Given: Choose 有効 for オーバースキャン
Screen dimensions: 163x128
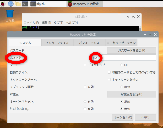Looking at the screenshot, I should pos(85,101).
